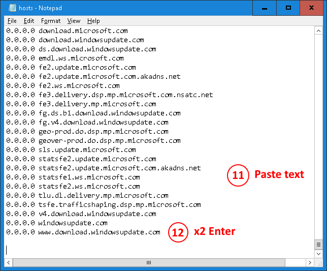Click the window resize grip corner
The width and height of the screenshot is (327, 271).
[x=319, y=263]
